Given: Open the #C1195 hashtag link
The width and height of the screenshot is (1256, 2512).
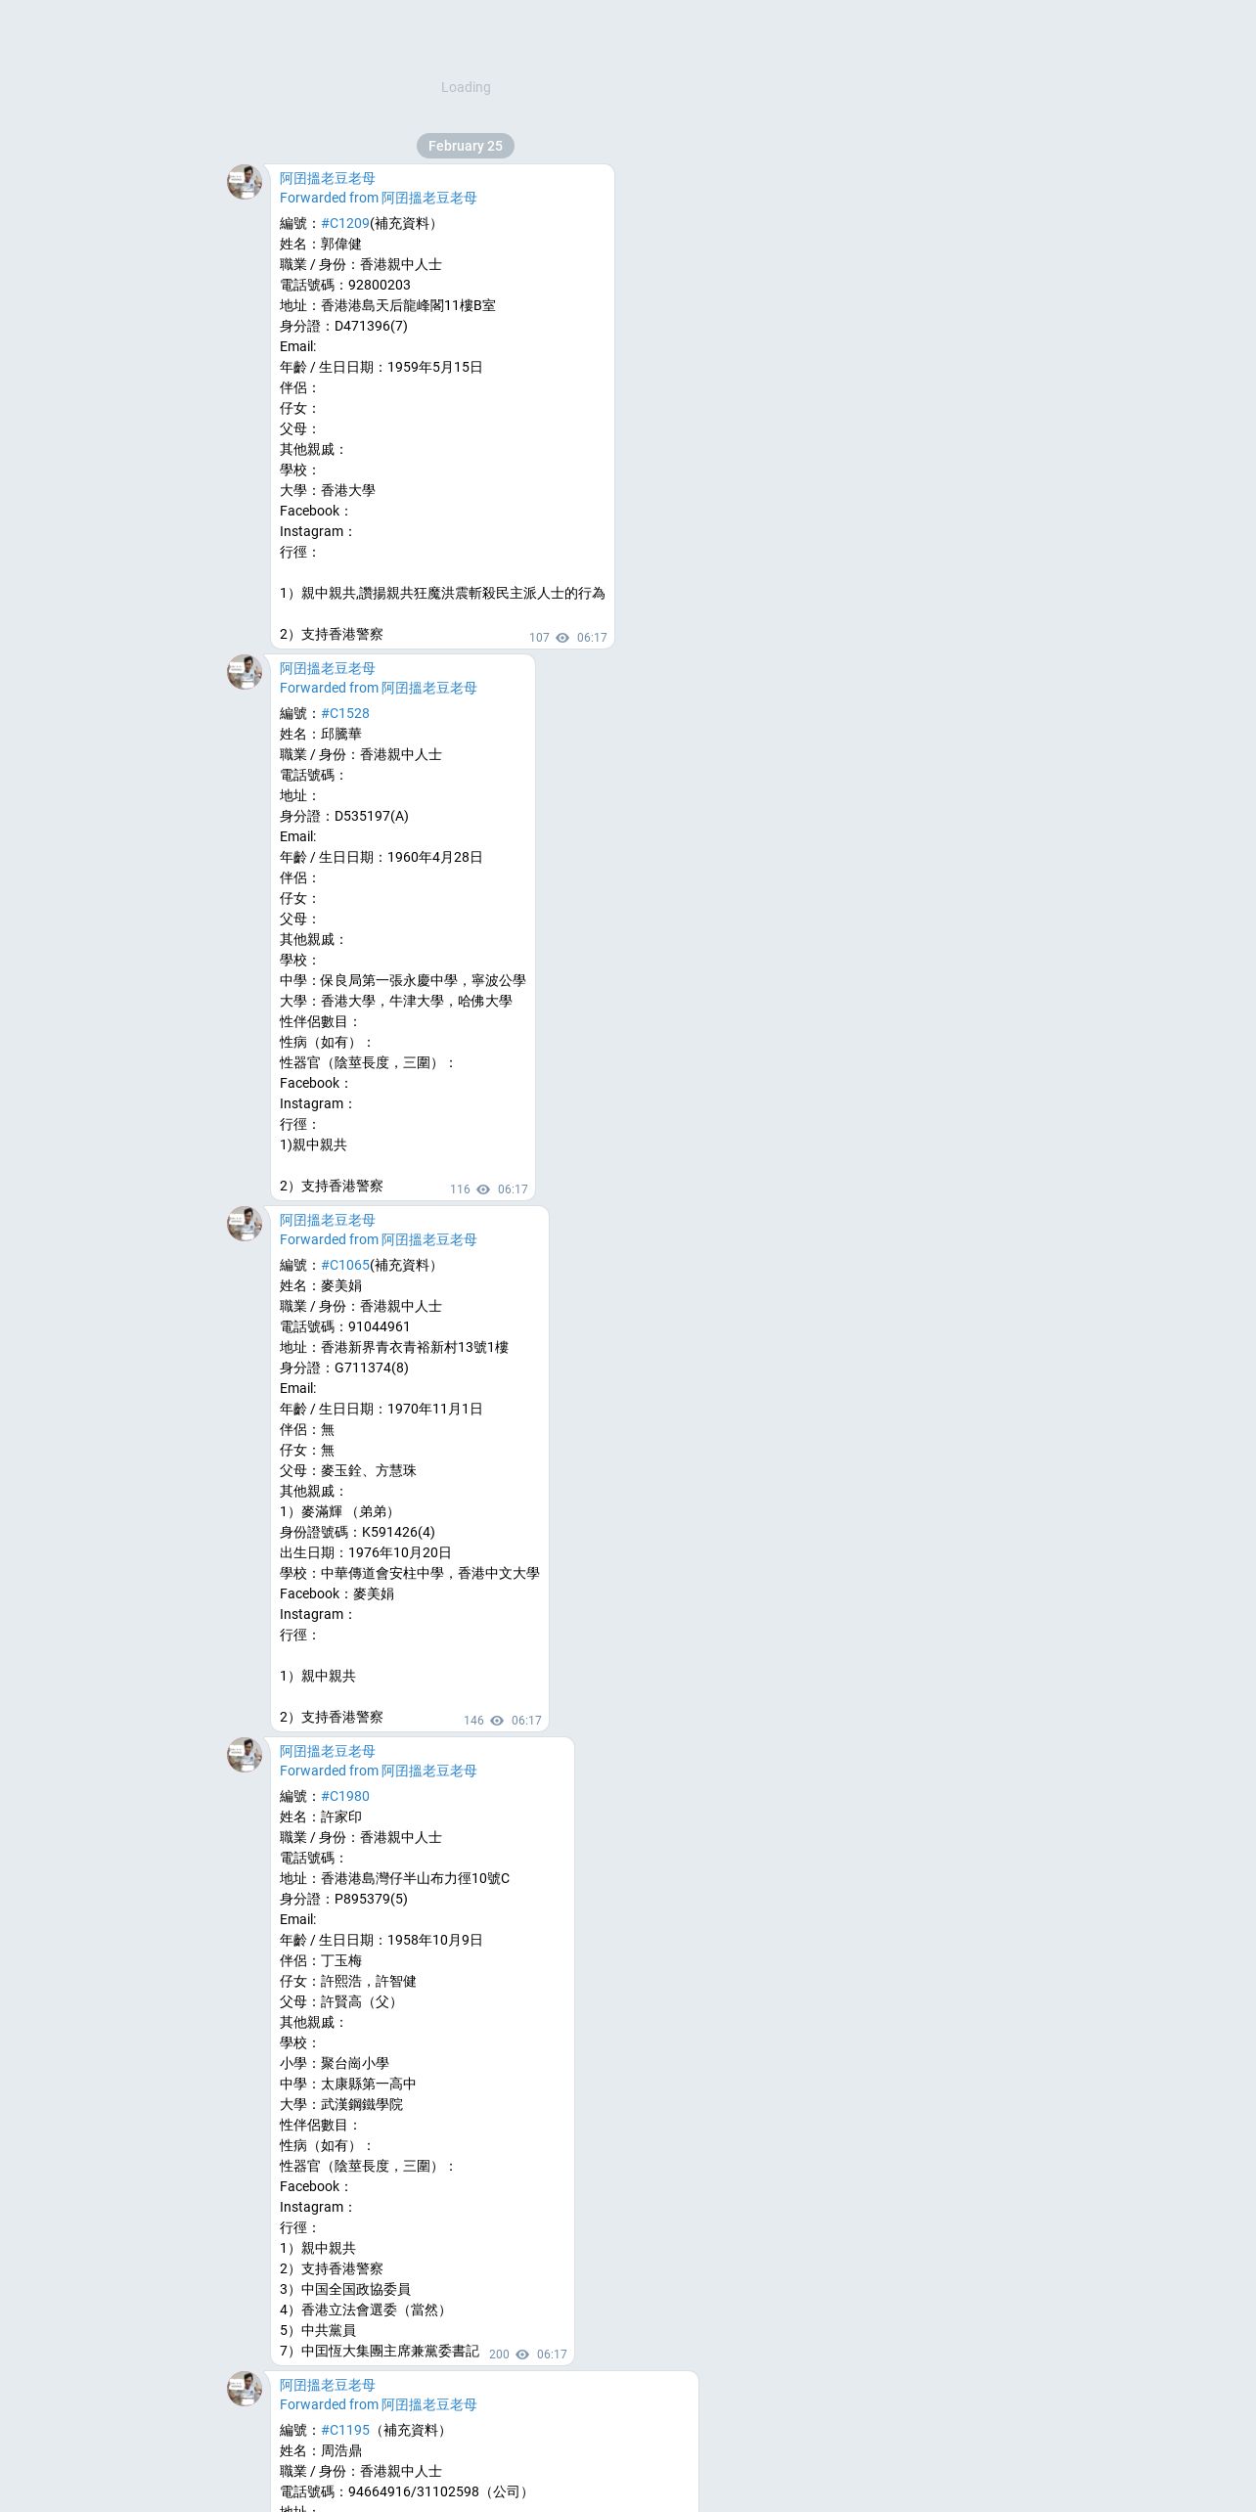Looking at the screenshot, I should pyautogui.click(x=345, y=2430).
